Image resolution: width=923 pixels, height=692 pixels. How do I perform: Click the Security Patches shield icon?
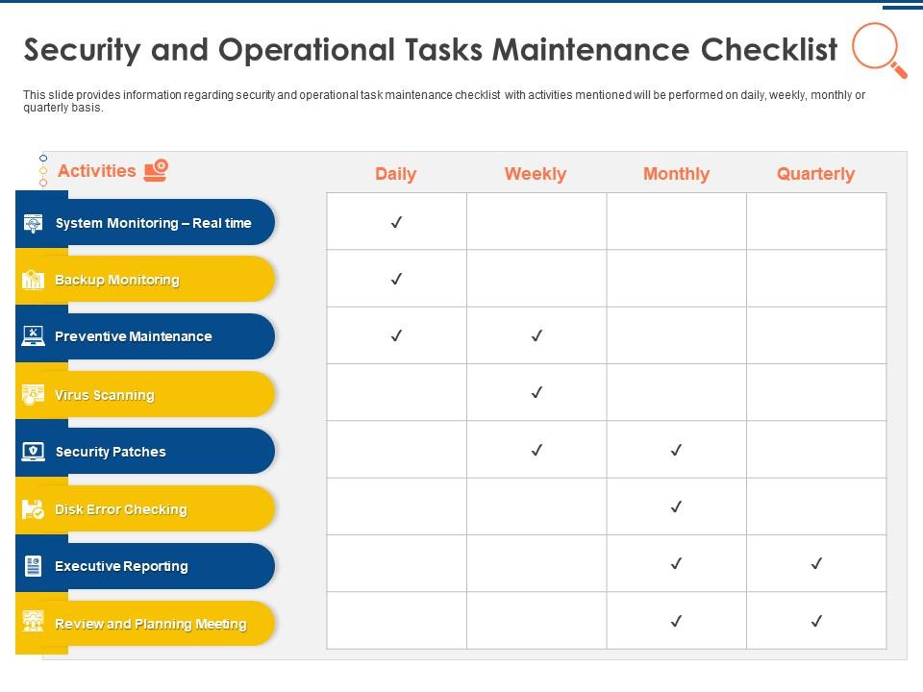coord(33,452)
